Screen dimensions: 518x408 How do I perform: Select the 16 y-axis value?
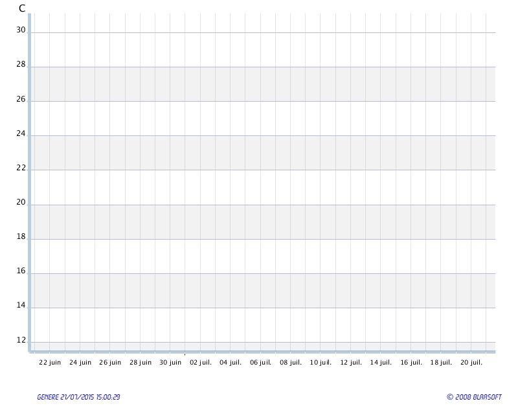coord(21,271)
